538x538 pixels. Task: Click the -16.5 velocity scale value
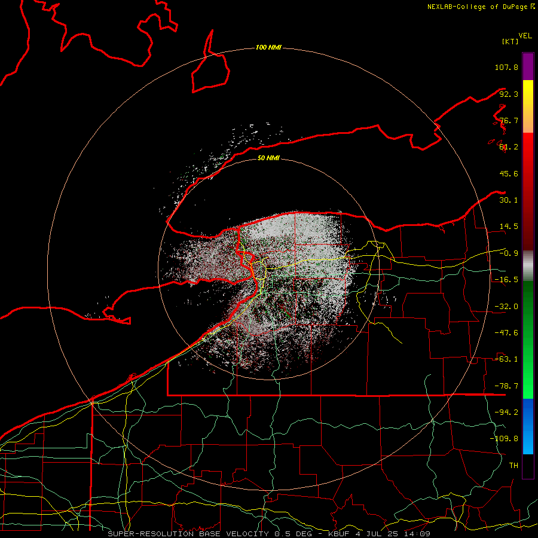(506, 280)
